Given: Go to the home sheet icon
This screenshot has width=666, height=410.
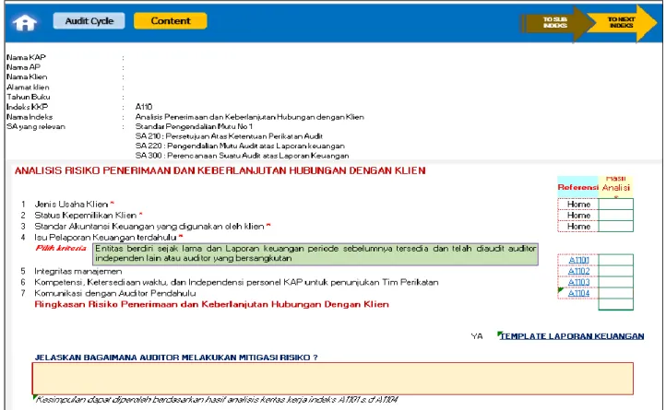Looking at the screenshot, I should pos(25,22).
